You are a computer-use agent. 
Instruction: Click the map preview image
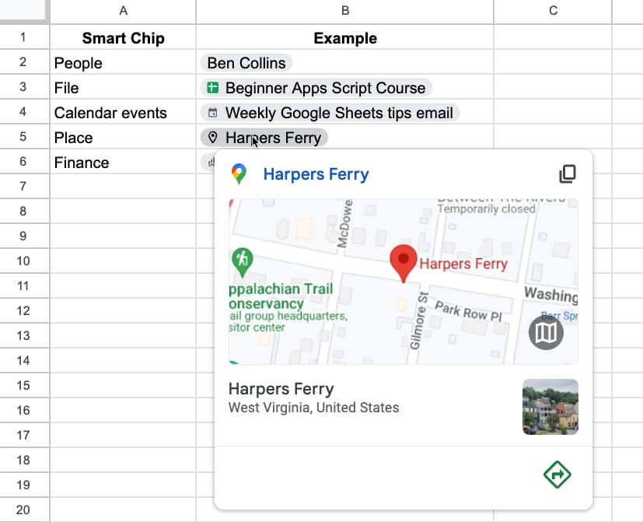click(x=404, y=282)
